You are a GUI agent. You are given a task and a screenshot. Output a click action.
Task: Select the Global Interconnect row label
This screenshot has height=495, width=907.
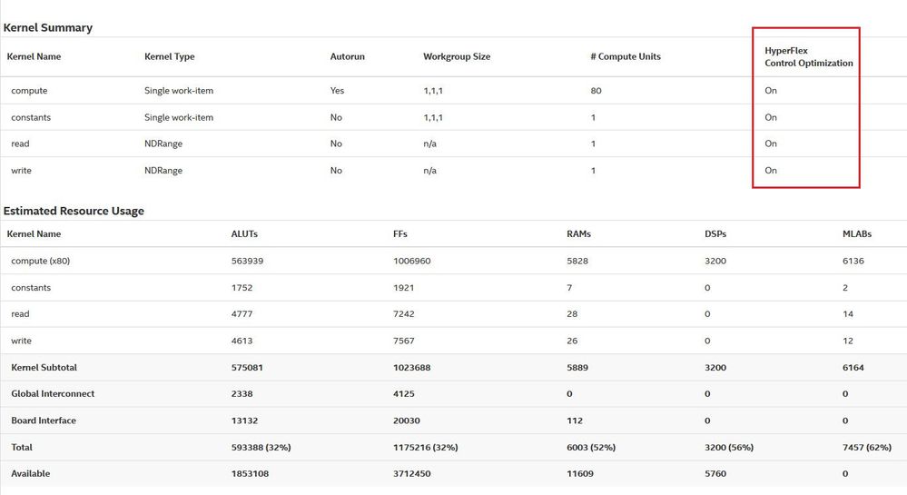pos(53,394)
